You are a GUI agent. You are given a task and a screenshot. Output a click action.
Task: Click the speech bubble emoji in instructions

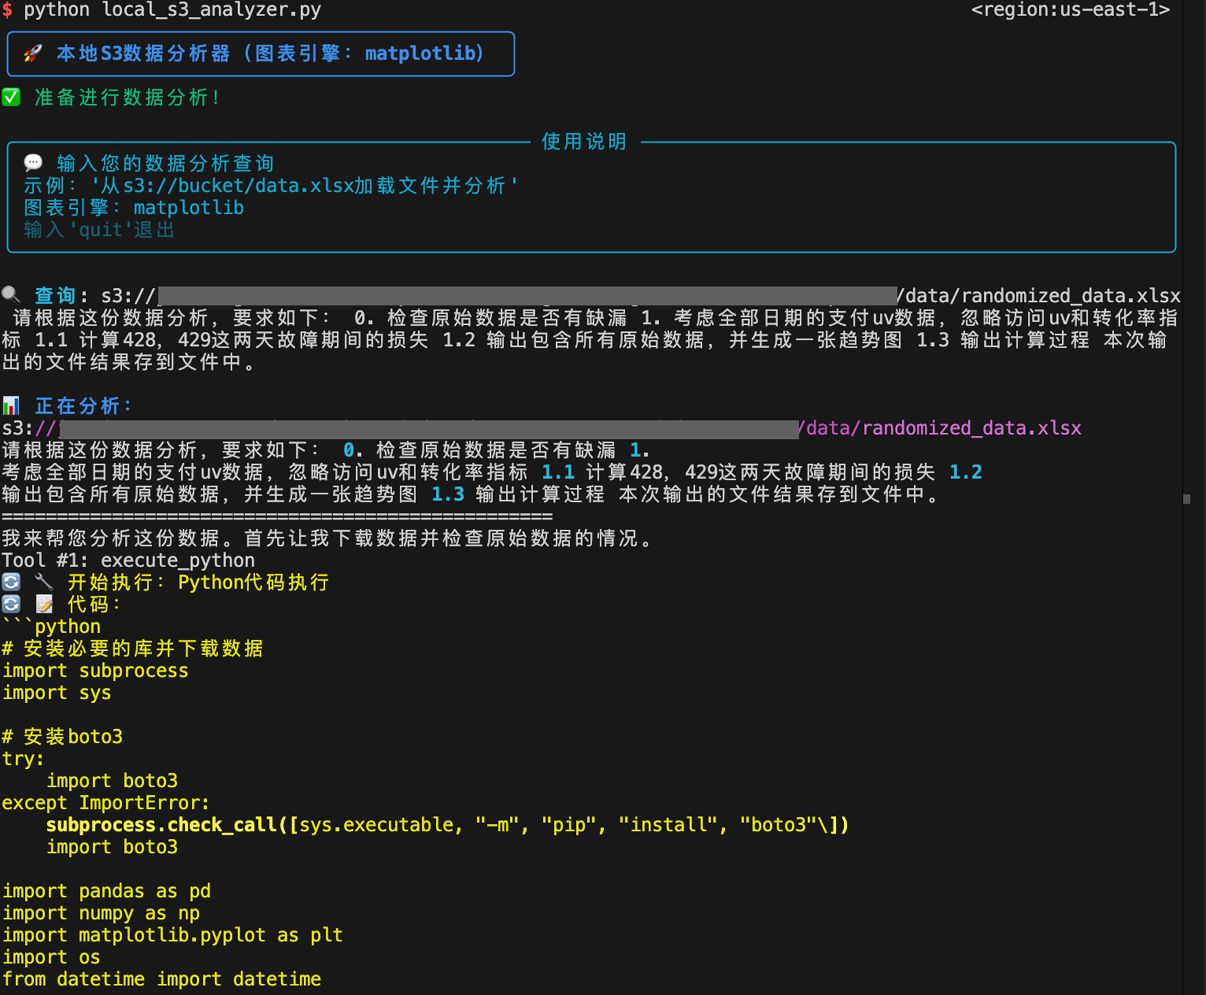(32, 163)
